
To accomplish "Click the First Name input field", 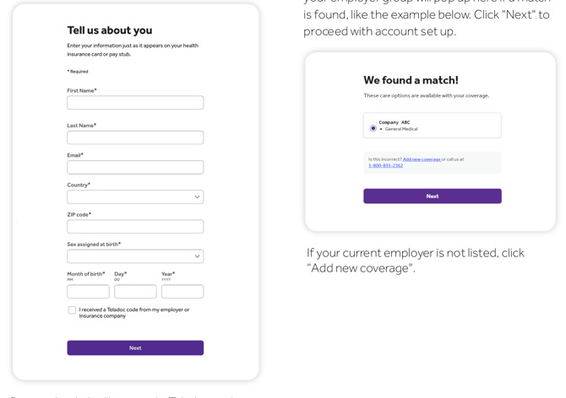I will pos(135,103).
